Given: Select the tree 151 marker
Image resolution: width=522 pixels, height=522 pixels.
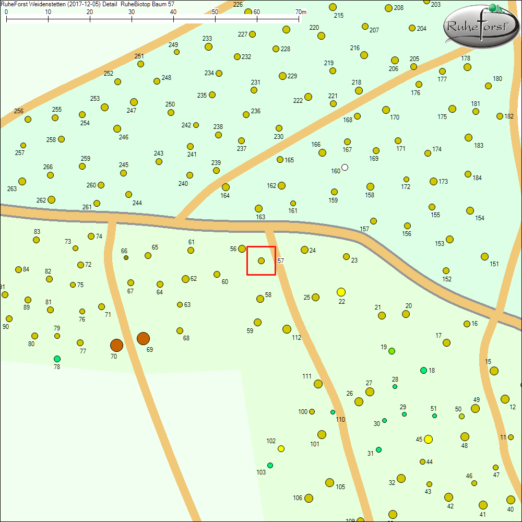Looking at the screenshot, I should [484, 256].
